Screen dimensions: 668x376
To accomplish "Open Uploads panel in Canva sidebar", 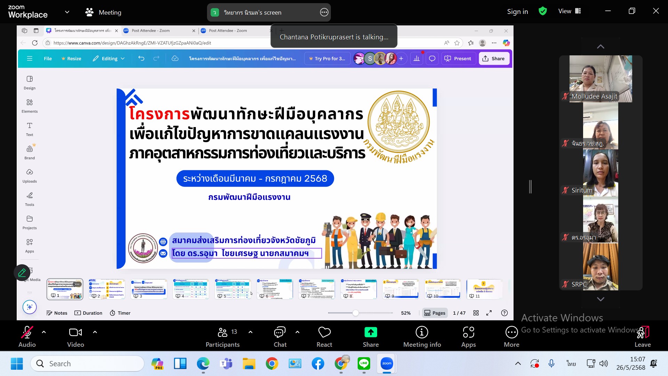I will click(30, 176).
